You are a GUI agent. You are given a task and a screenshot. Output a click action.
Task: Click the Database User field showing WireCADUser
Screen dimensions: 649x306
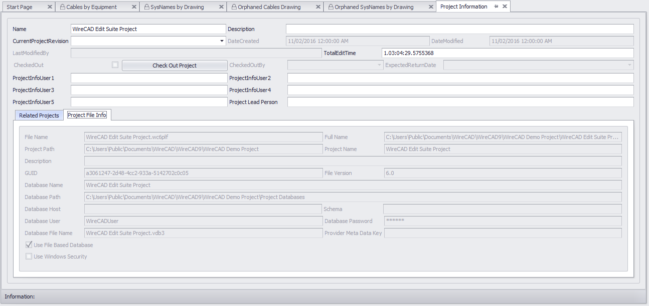coord(203,221)
